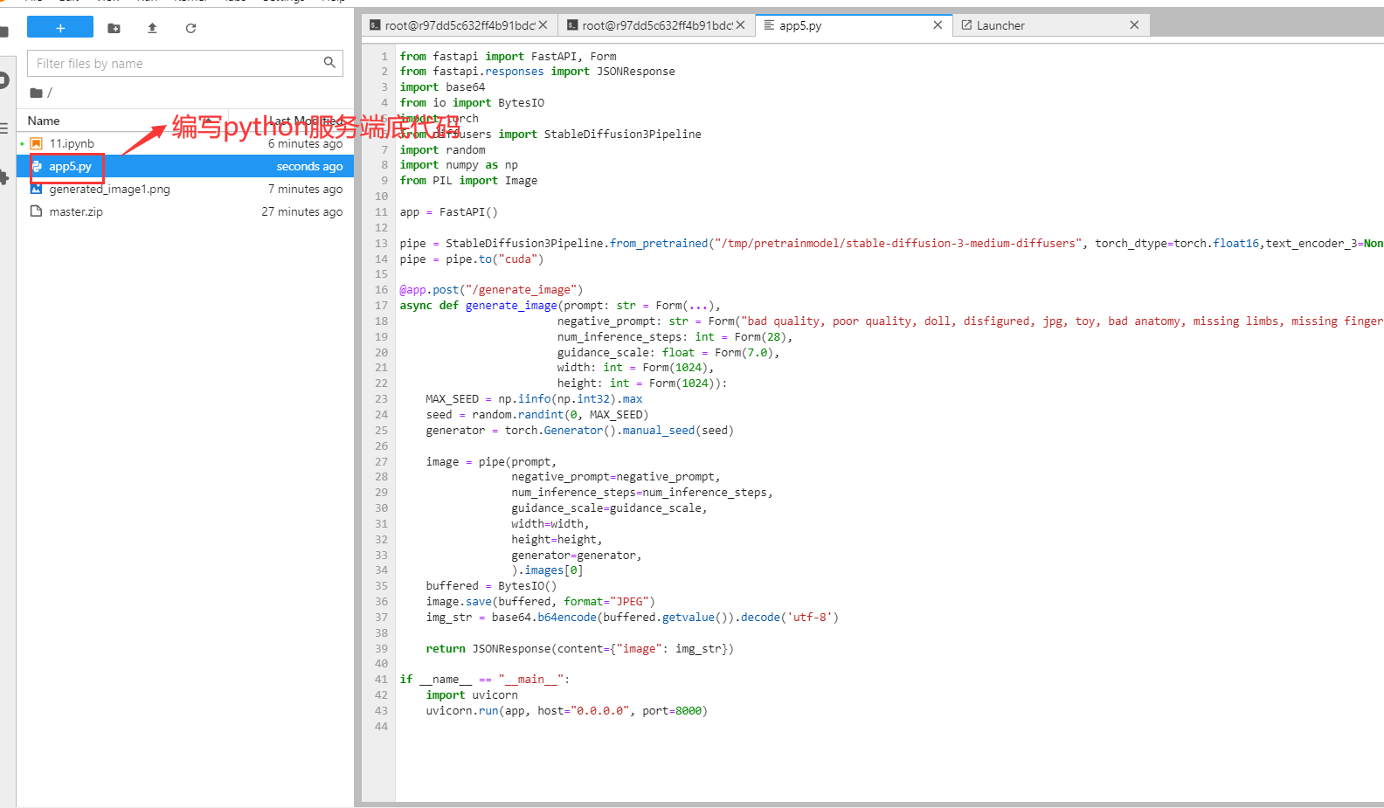Click the magnifier icon in the filter box
This screenshot has width=1384, height=808.
(329, 63)
